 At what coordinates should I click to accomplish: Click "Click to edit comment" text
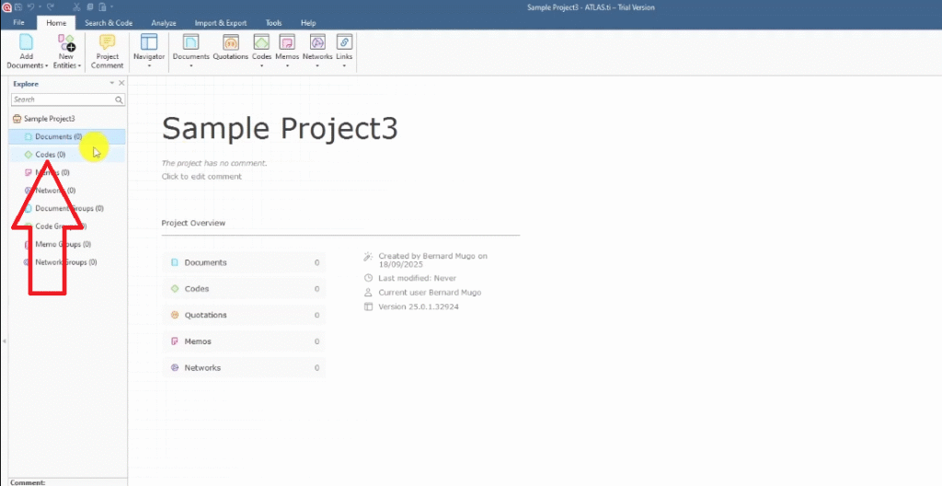(201, 177)
